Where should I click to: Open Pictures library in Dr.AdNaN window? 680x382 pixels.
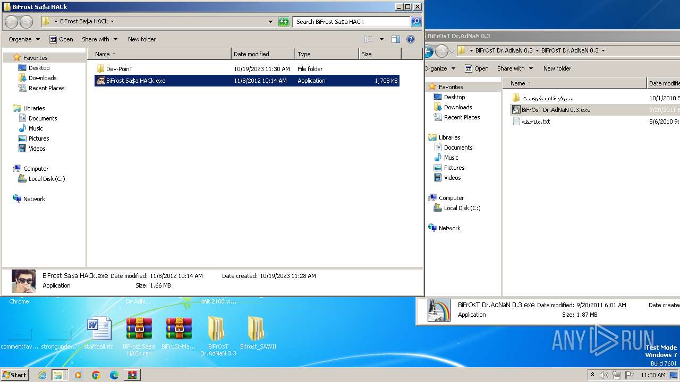454,168
